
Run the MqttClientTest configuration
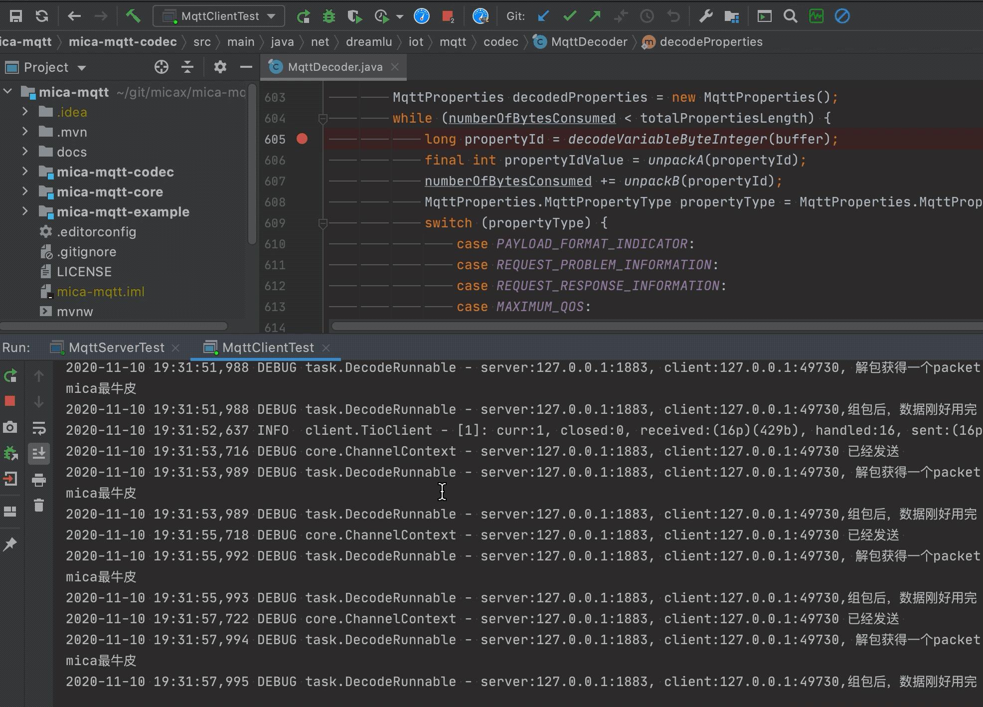(304, 16)
